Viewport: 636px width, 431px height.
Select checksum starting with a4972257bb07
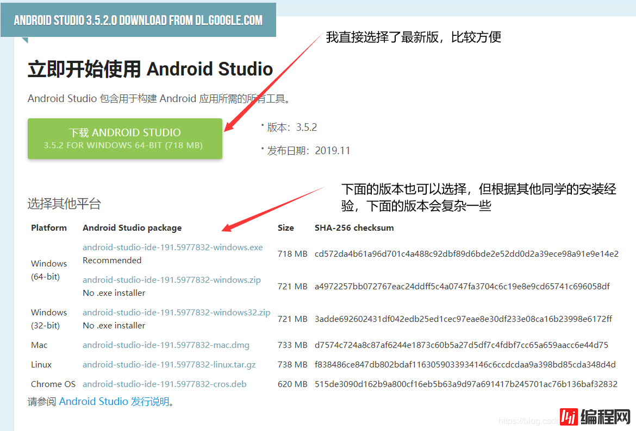click(462, 287)
